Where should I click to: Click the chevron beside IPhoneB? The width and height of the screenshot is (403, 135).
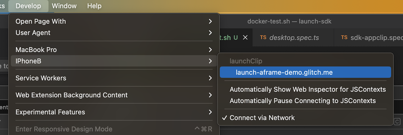click(x=210, y=61)
